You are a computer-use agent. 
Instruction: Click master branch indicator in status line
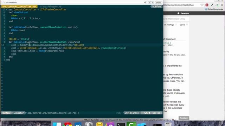coord(19,113)
